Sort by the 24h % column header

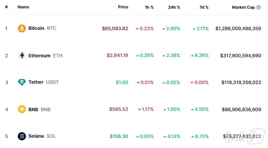174,7
